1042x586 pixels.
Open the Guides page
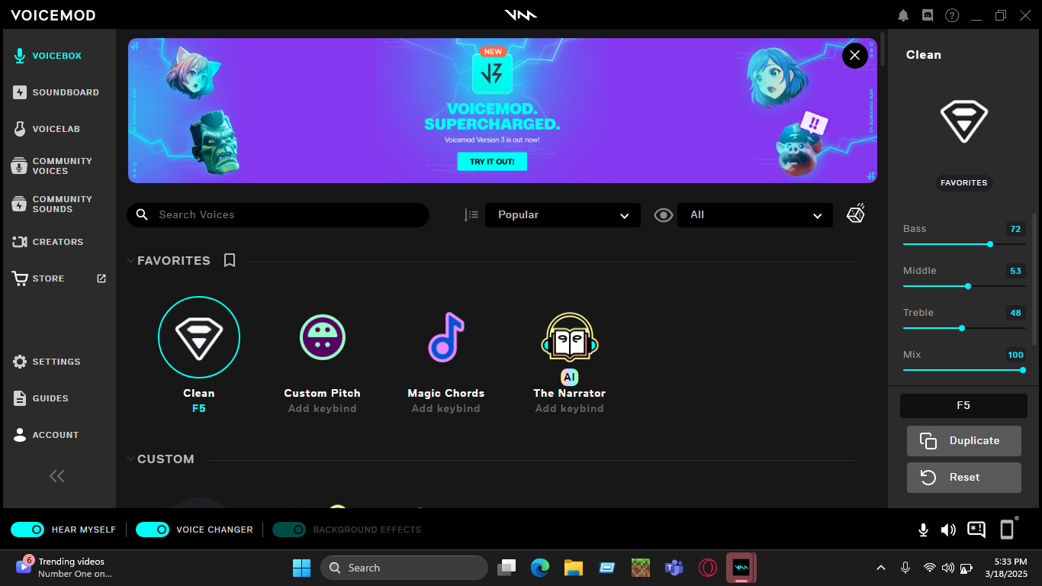(x=40, y=398)
